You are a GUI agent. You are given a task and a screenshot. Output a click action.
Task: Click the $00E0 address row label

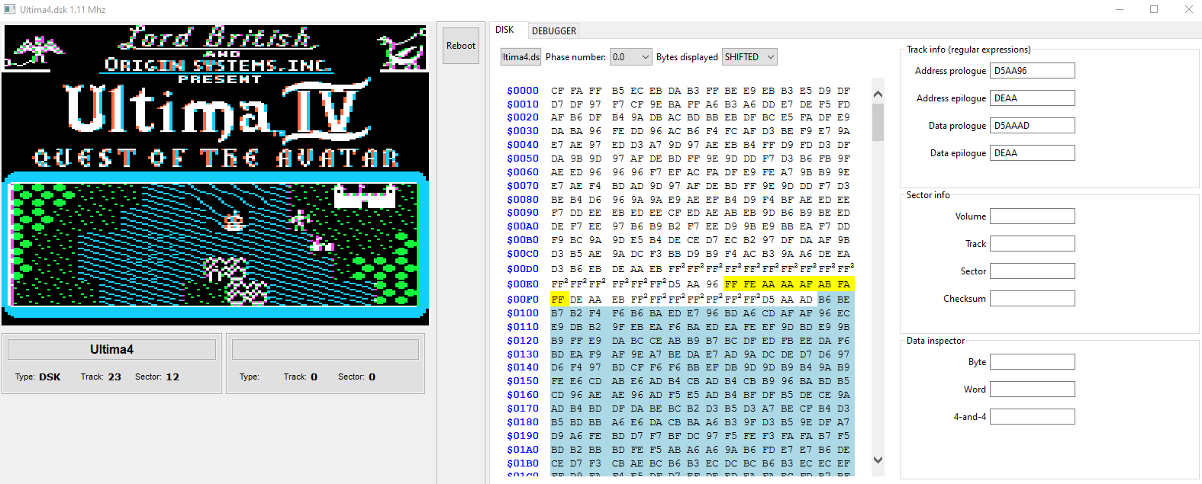[523, 284]
